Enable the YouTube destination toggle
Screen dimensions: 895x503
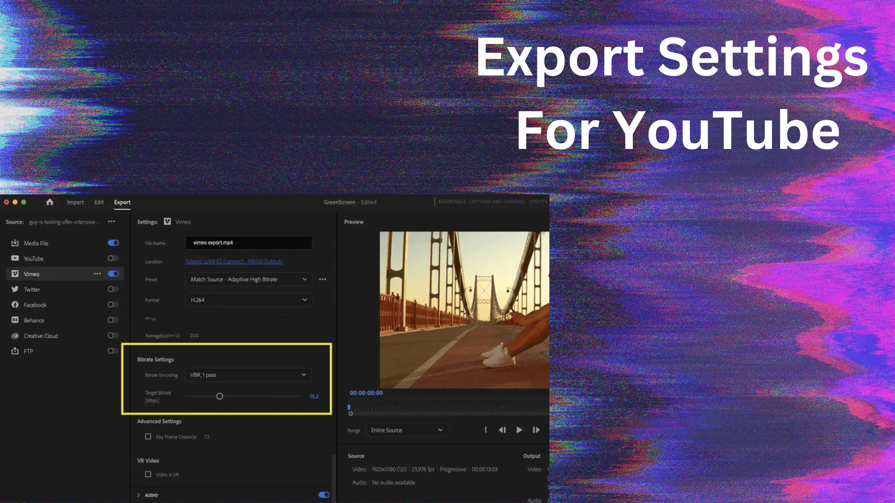click(113, 258)
